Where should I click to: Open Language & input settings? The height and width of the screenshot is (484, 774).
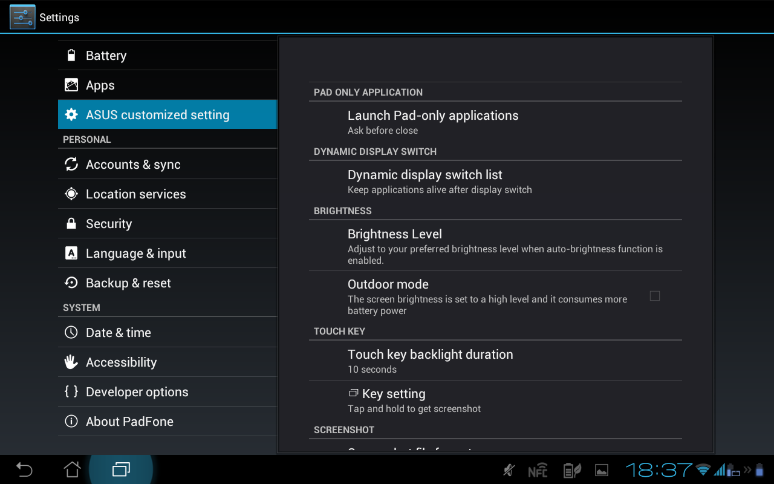tap(167, 253)
